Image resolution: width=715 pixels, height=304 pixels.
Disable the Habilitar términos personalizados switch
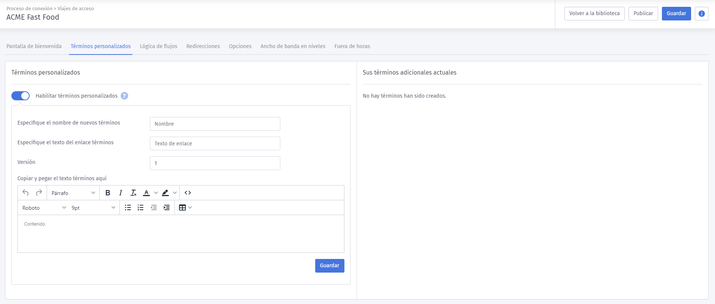(x=20, y=96)
